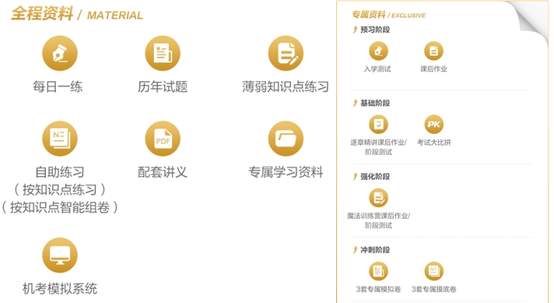Select the 强化阶段 section heading
The image size is (554, 303).
[x=375, y=177]
